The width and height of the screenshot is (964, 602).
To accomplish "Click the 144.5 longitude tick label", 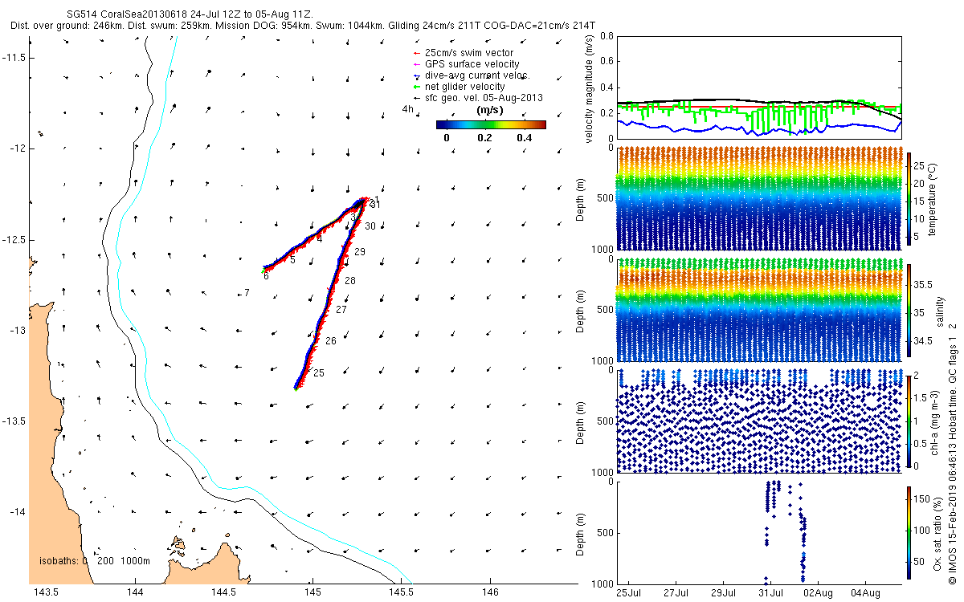I will 223,593.
